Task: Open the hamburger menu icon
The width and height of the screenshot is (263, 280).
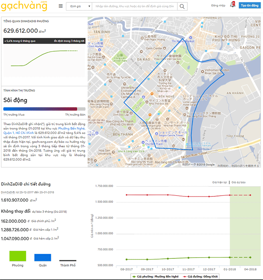Action: pos(61,6)
